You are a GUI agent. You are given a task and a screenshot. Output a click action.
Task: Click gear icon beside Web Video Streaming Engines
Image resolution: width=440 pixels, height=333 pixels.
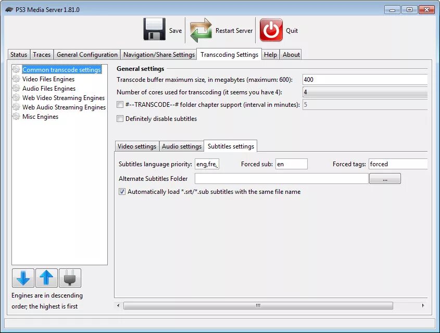tap(16, 97)
